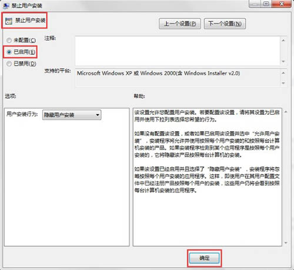This screenshot has width=294, height=270.
Task: Click the title bar app icon
Action: tap(6, 6)
